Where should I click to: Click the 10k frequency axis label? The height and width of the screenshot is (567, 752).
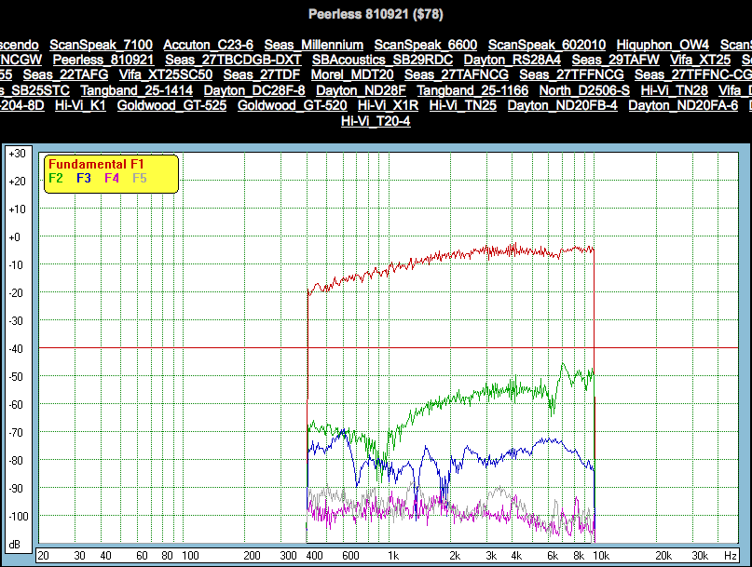pyautogui.click(x=601, y=556)
